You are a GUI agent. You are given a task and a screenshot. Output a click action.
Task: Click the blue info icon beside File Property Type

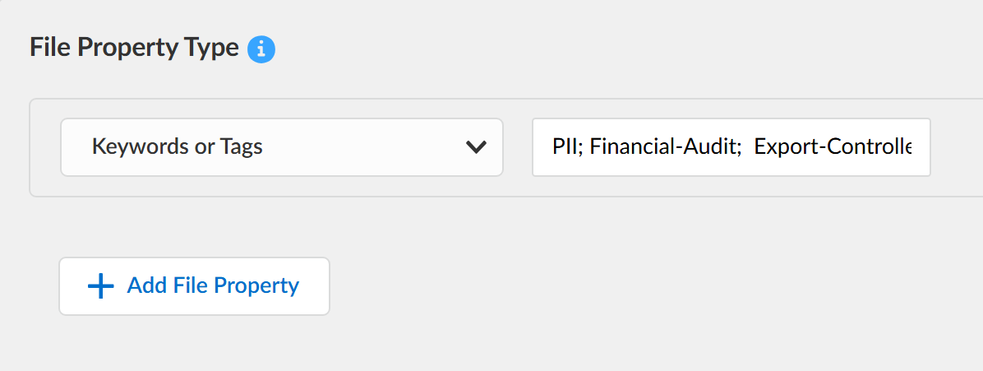click(261, 49)
